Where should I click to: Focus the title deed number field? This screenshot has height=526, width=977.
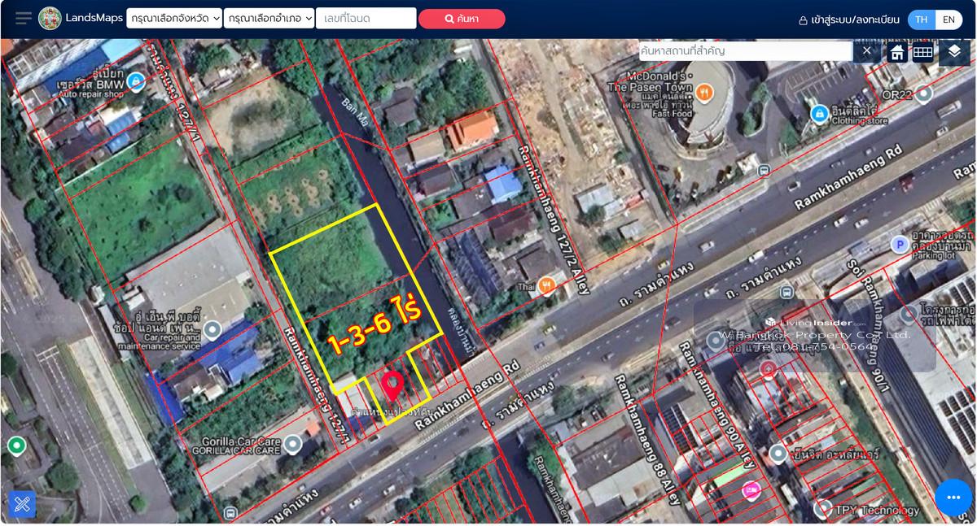366,19
